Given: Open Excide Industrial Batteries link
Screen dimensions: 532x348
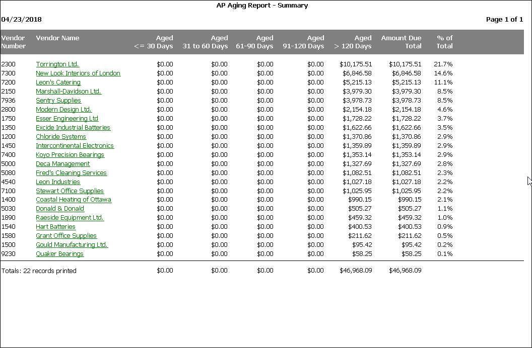Looking at the screenshot, I should 73,128.
